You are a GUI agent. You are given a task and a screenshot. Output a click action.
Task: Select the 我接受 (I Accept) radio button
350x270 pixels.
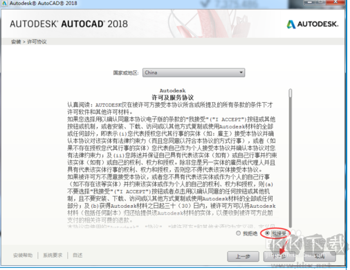(267, 233)
